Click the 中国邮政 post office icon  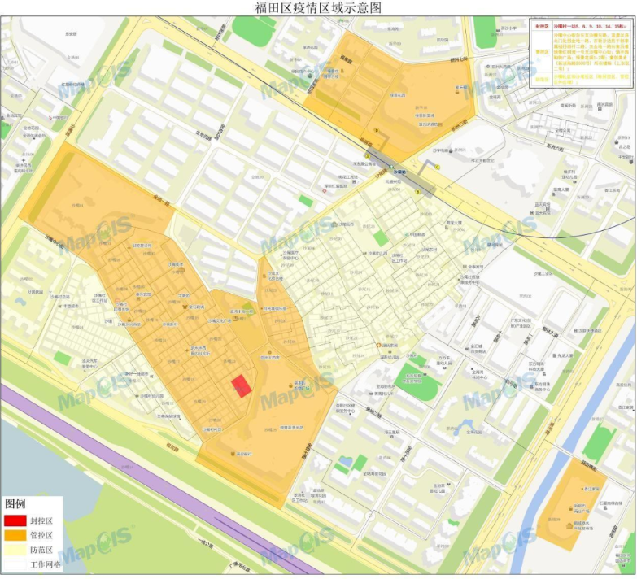tap(406, 234)
